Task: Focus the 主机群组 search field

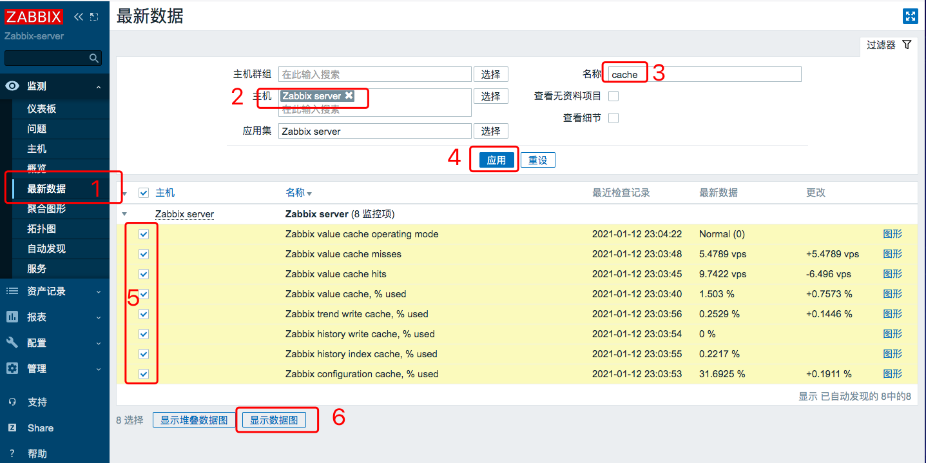Action: [x=375, y=74]
